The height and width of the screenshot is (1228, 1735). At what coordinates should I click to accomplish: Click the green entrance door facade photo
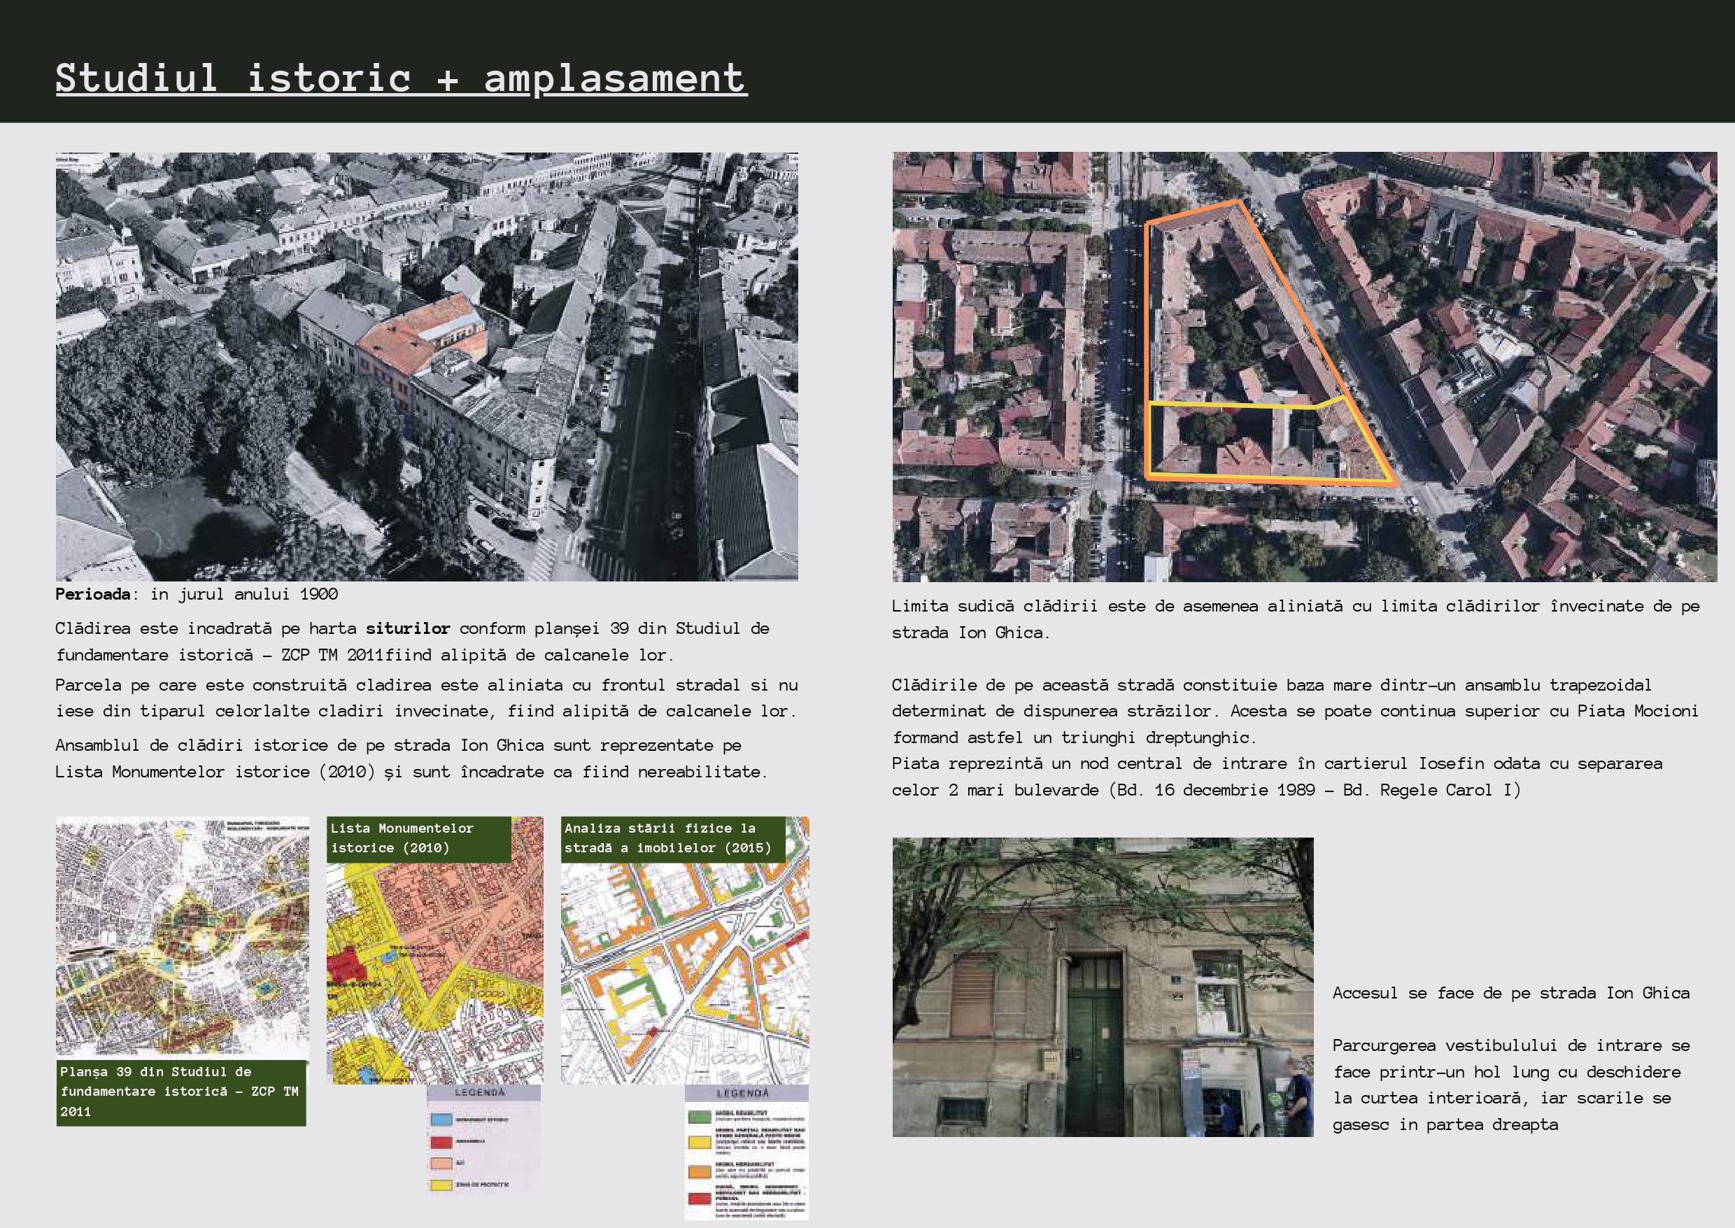point(1103,987)
